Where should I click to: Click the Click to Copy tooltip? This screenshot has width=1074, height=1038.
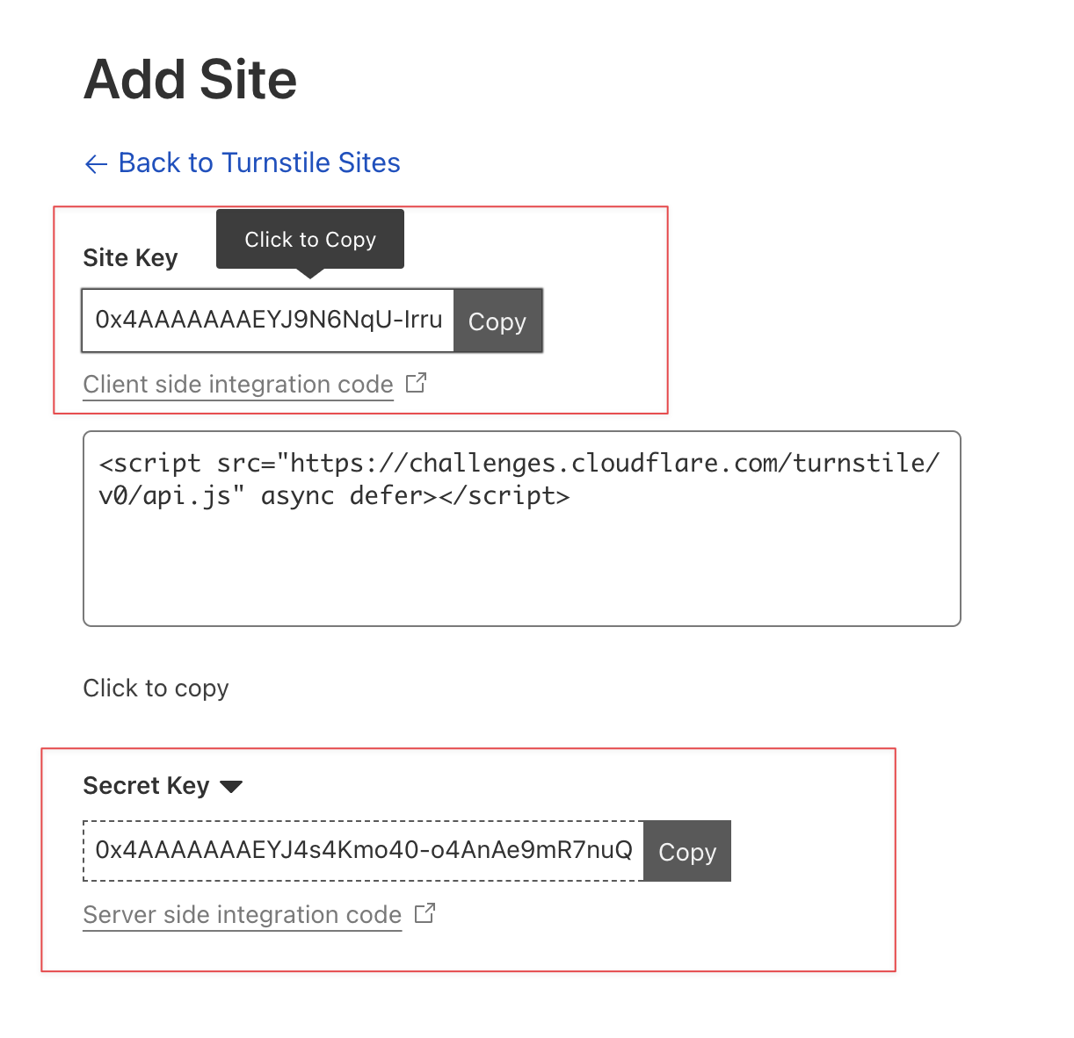[x=310, y=240]
